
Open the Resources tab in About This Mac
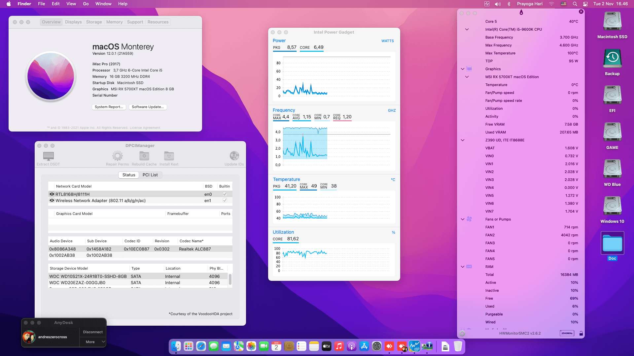click(x=158, y=22)
